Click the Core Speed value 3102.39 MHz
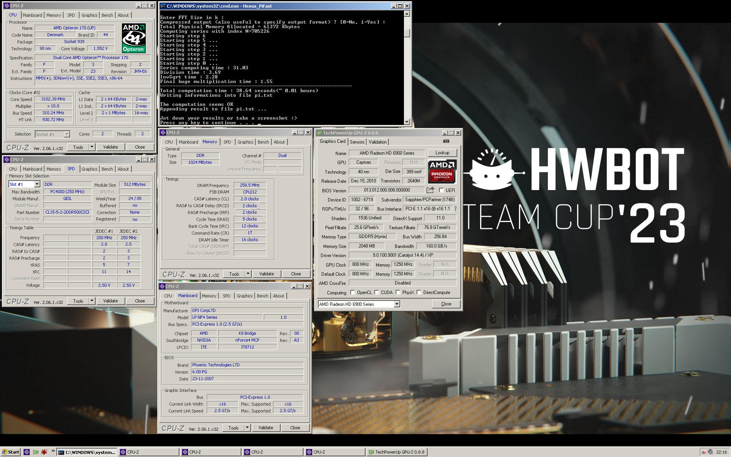Image resolution: width=731 pixels, height=457 pixels. (x=53, y=99)
